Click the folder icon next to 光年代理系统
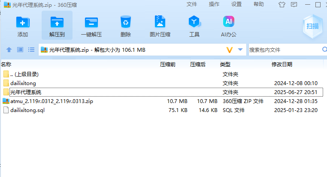The width and height of the screenshot is (327, 177). click(x=6, y=92)
